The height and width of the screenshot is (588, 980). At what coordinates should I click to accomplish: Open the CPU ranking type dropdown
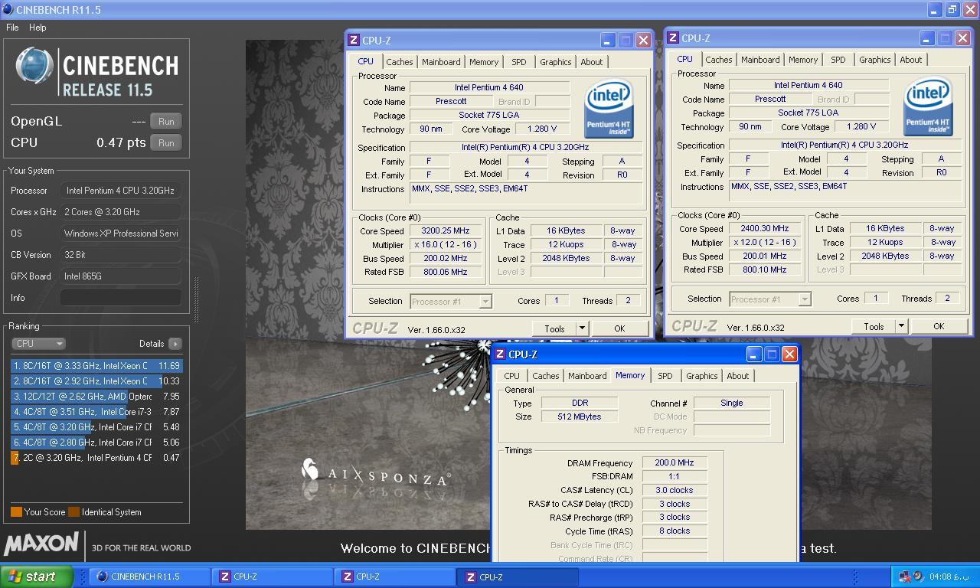[x=38, y=344]
